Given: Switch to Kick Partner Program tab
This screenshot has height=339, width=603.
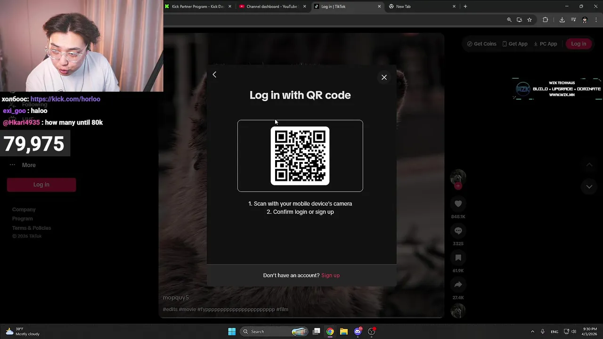Looking at the screenshot, I should [197, 7].
